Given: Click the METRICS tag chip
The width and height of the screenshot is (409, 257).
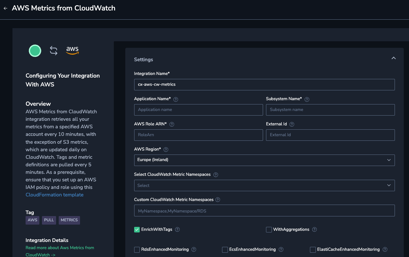Looking at the screenshot, I should tap(69, 220).
